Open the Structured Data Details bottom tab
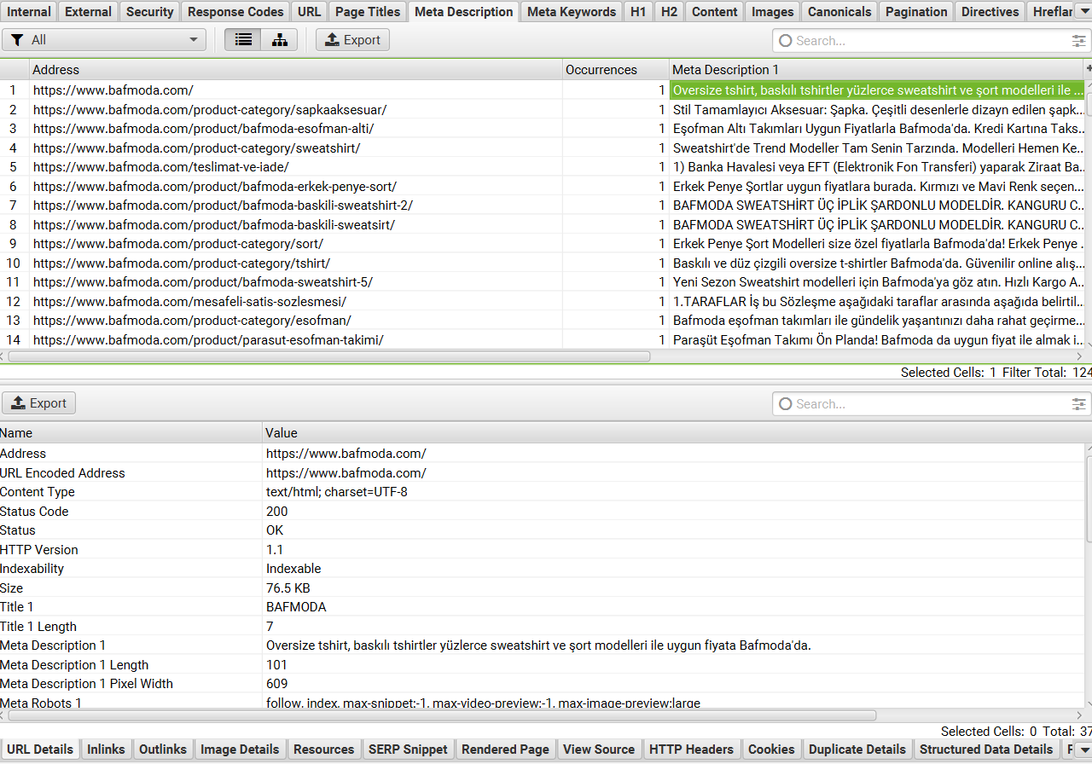The image size is (1092, 764). (x=986, y=750)
